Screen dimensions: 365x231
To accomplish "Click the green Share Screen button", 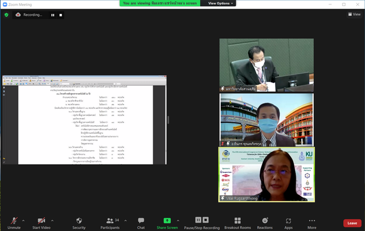I will (167, 223).
